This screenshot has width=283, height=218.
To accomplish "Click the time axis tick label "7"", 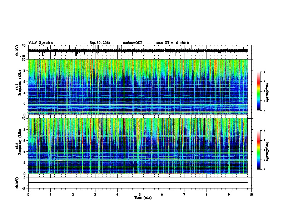I will coord(184,194).
